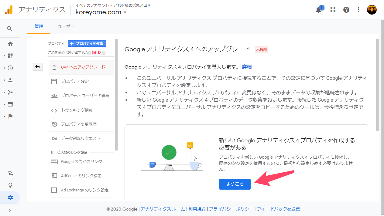The width and height of the screenshot is (384, 216).
Task: Click the プロパティを作成 button
Action: 87,43
